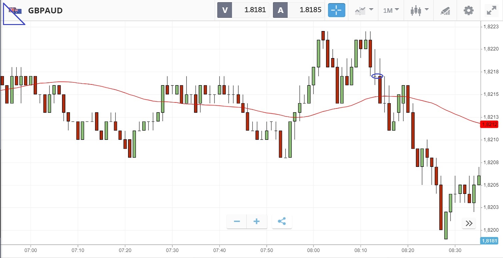Screen dimensions: 503x258
Task: Open the candlestick chart type dropdown
Action: (x=419, y=10)
